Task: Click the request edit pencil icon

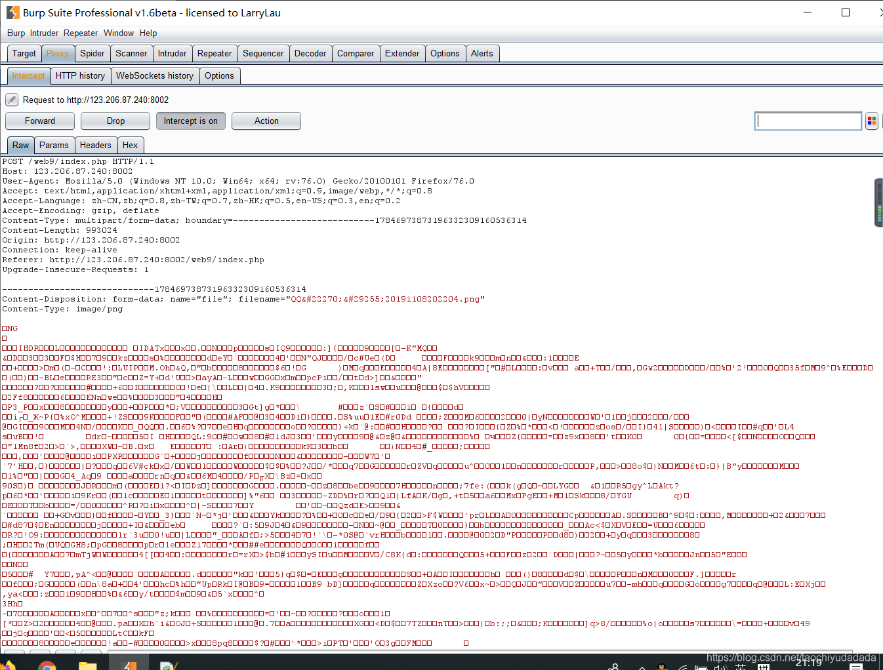Action: point(12,100)
